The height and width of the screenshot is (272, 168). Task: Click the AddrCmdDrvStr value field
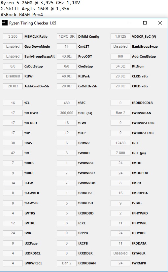13,86
